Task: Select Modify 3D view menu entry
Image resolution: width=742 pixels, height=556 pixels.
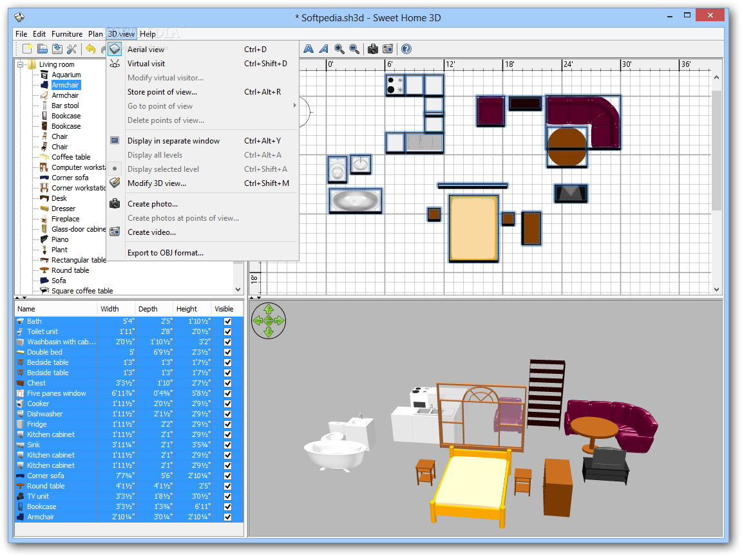Action: 202,183
